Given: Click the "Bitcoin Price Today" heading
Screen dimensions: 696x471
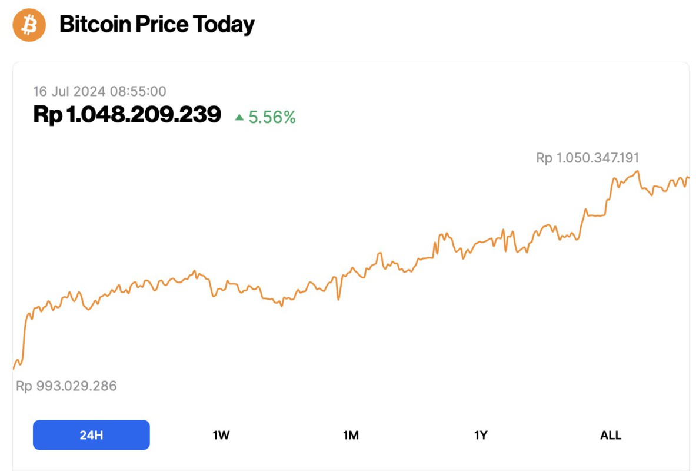Looking at the screenshot, I should 157,25.
